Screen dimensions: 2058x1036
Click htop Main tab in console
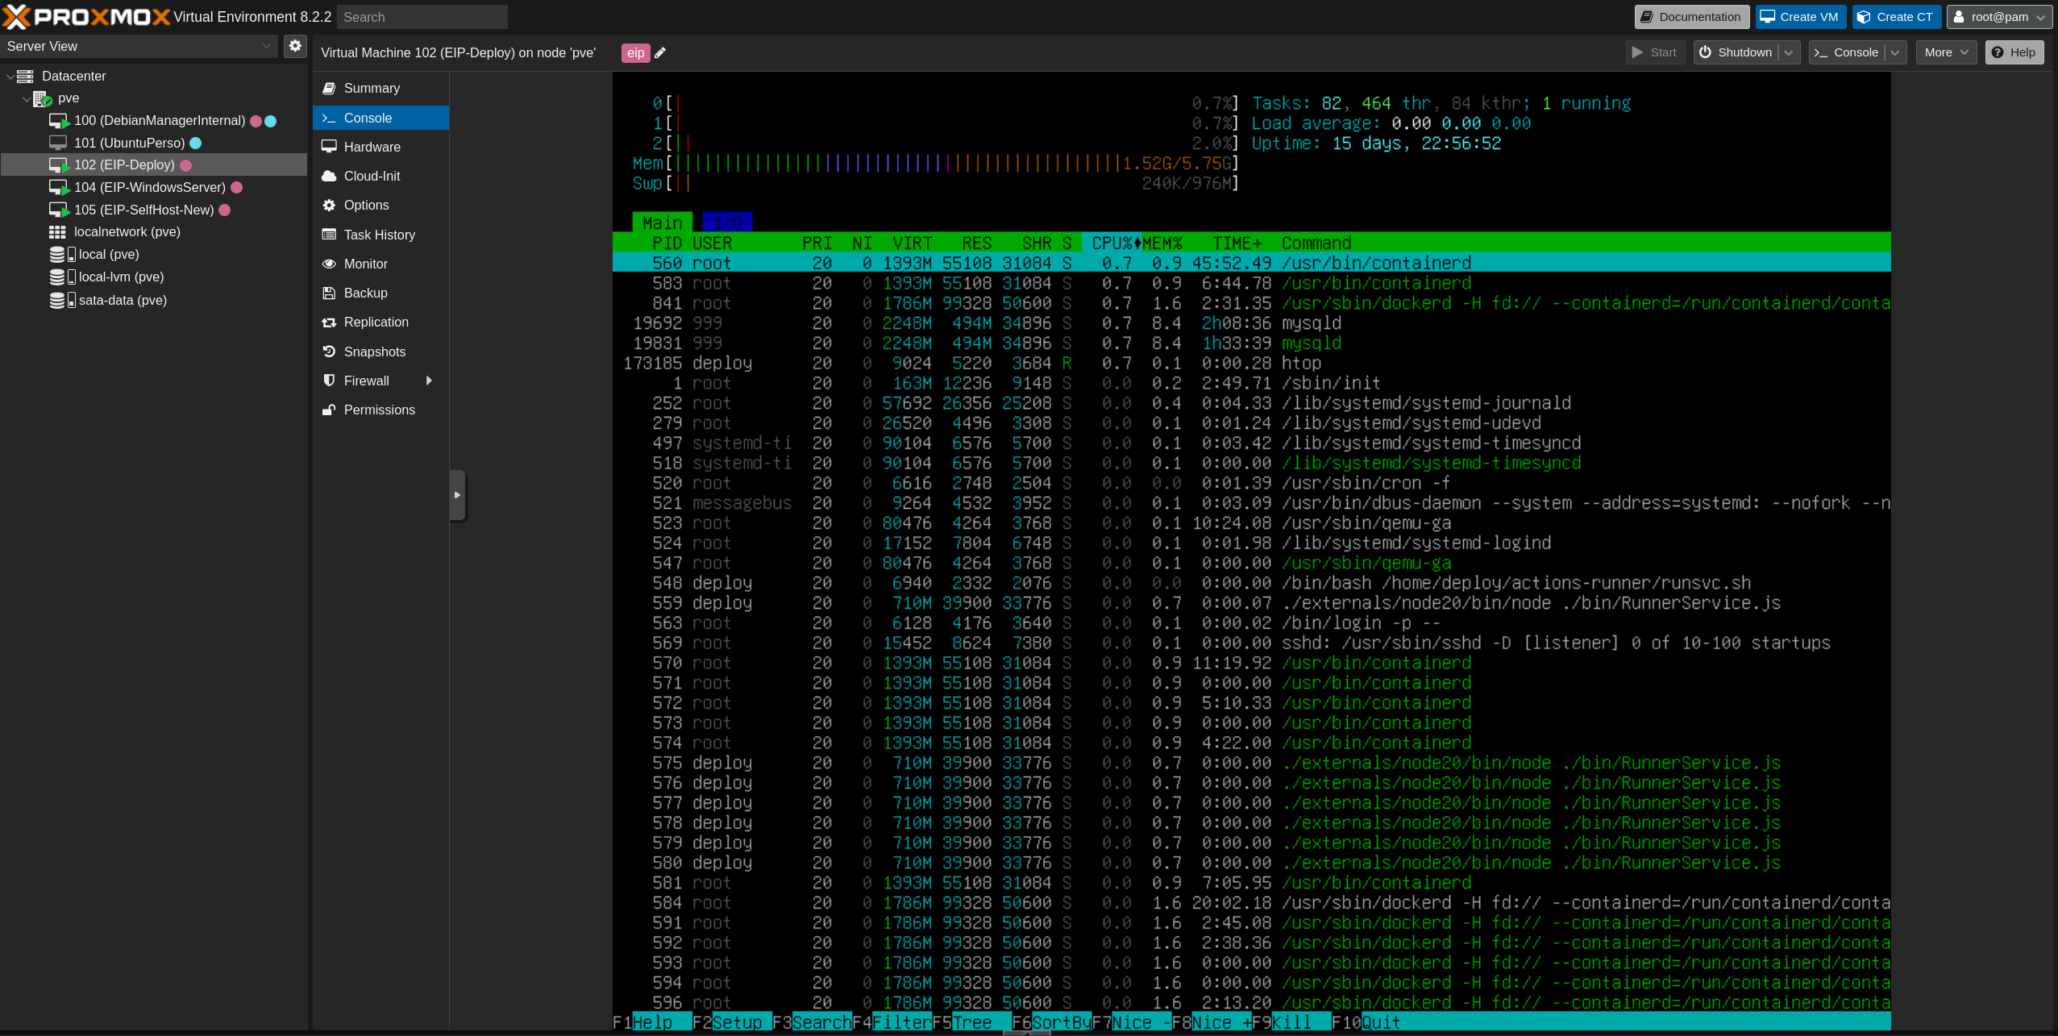(663, 223)
